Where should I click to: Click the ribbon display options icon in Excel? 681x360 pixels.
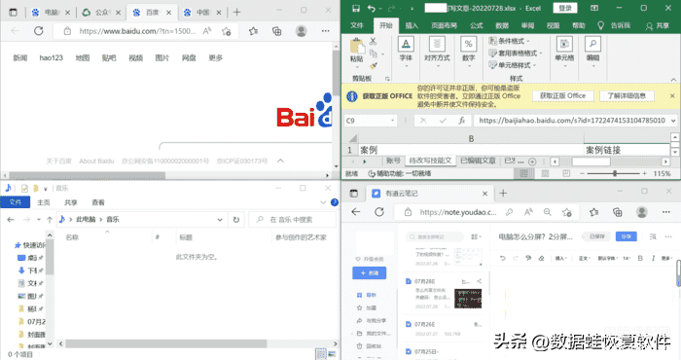[594, 8]
